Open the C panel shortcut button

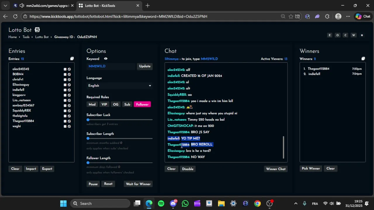(345, 35)
